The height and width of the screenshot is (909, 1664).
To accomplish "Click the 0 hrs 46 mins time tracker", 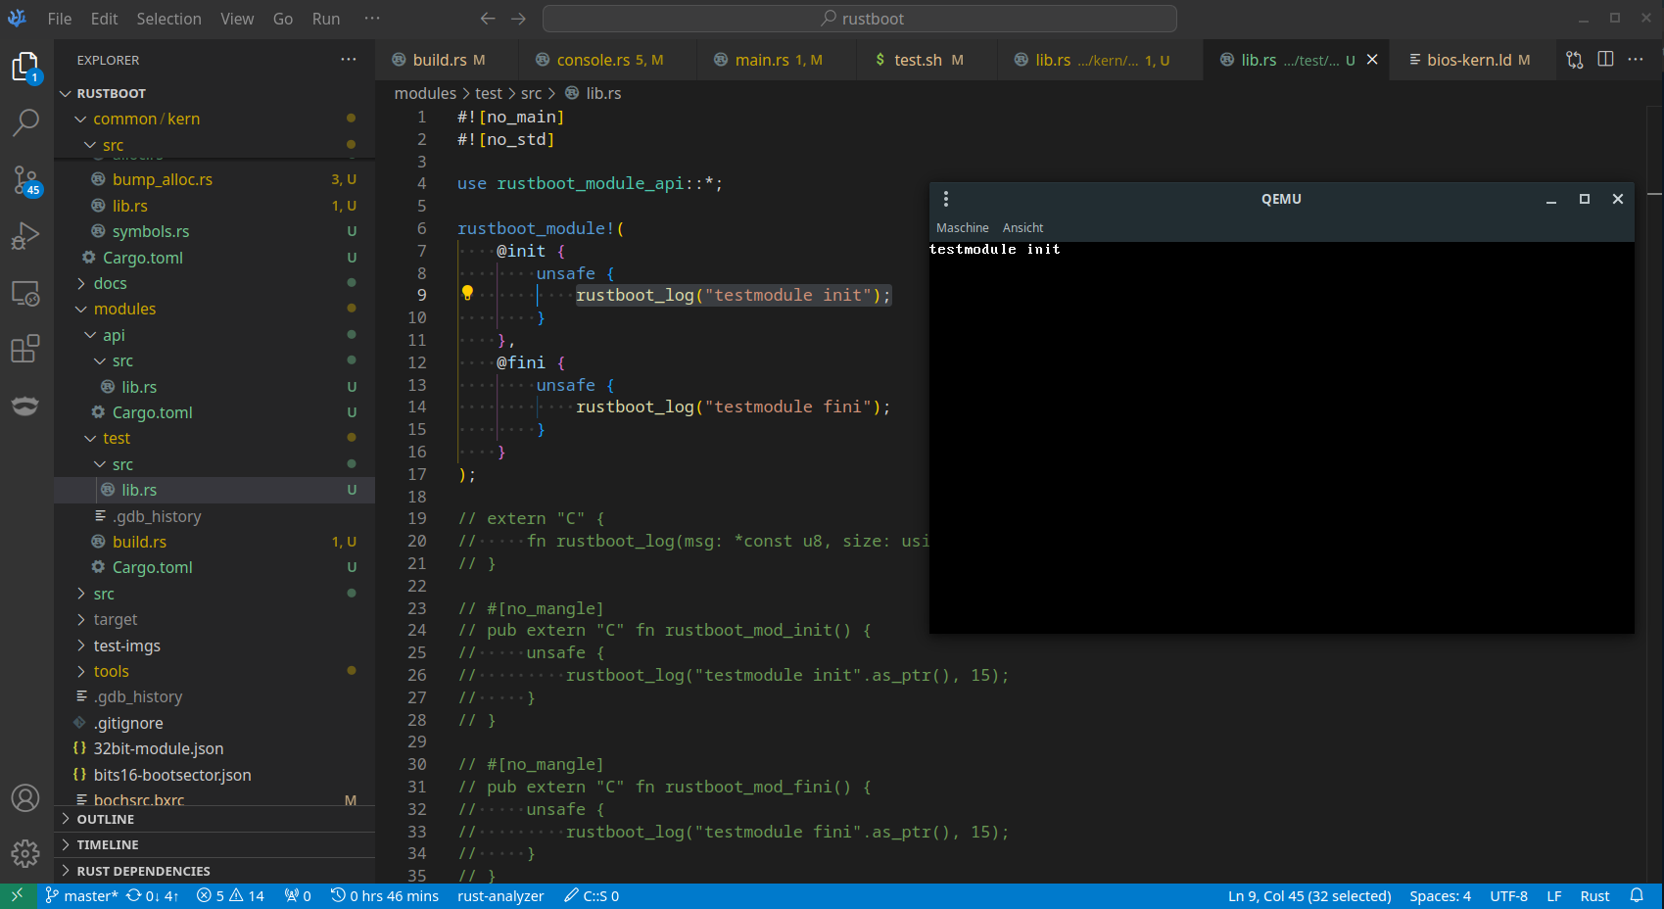I will click(385, 895).
